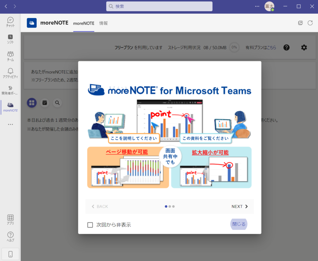The image size is (318, 261).
Task: Click the second pagination dot
Action: [x=170, y=207]
